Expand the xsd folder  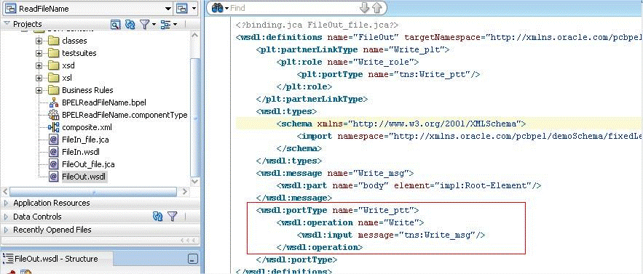pyautogui.click(x=39, y=65)
